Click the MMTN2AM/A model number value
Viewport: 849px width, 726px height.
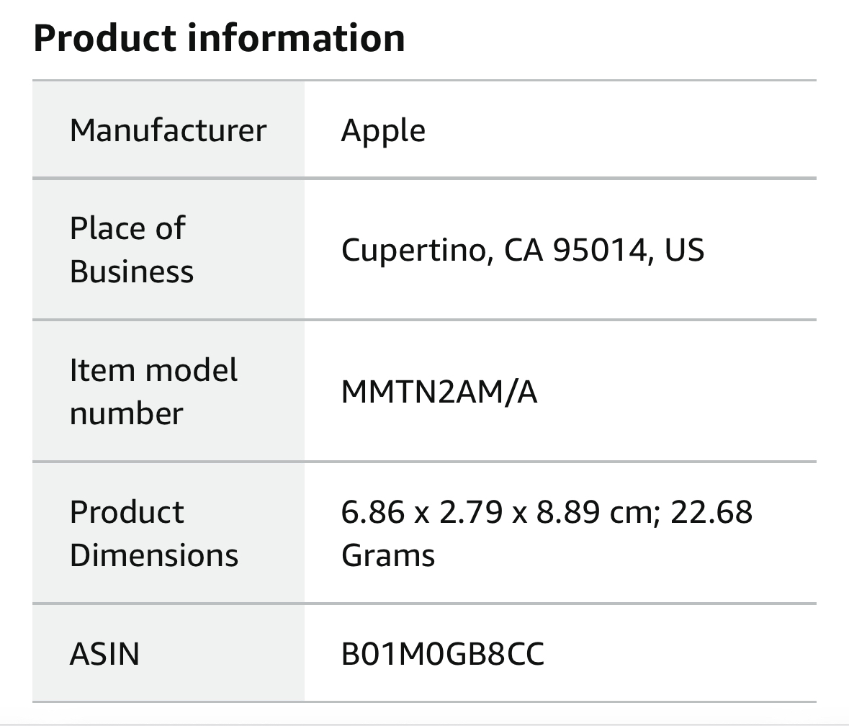coord(439,392)
